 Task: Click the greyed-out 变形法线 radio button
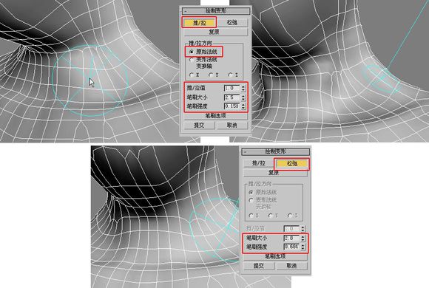pos(251,200)
